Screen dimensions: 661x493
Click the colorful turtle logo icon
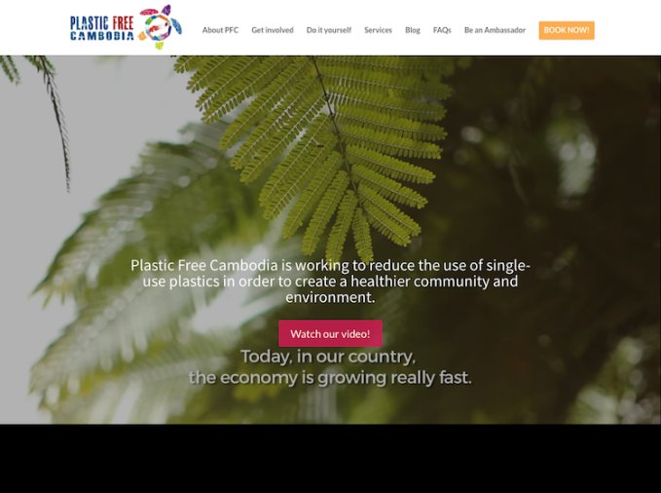[x=161, y=26]
